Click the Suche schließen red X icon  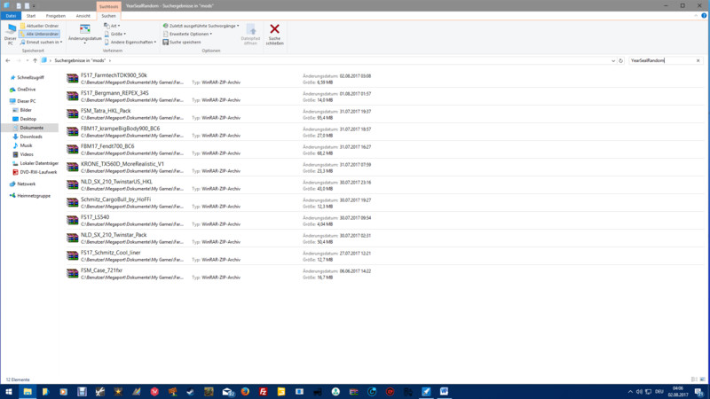point(274,33)
